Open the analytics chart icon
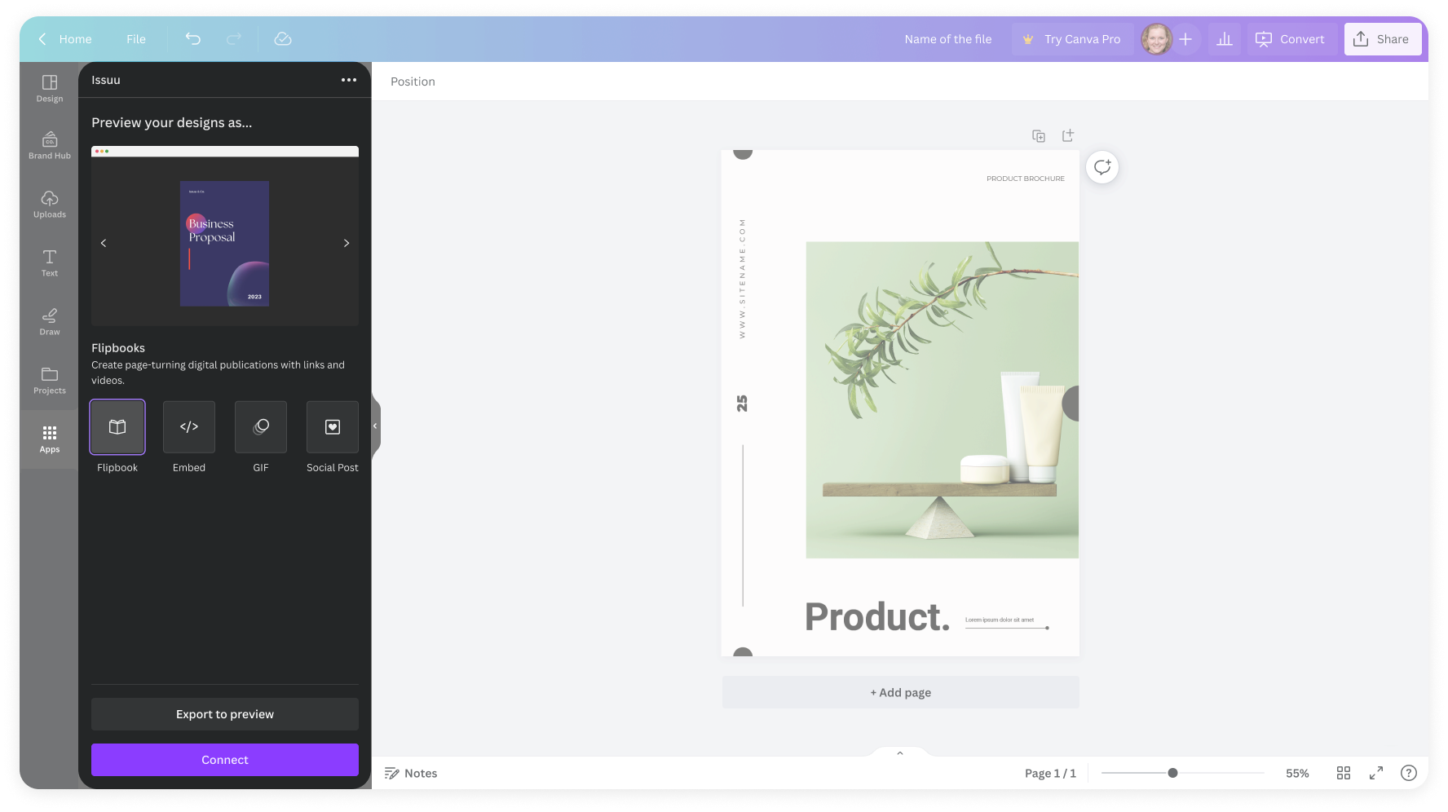Viewport: 1448px width, 812px height. tap(1225, 38)
